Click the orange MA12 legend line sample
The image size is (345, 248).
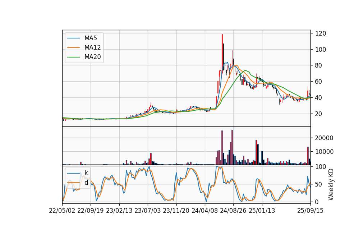73,47
